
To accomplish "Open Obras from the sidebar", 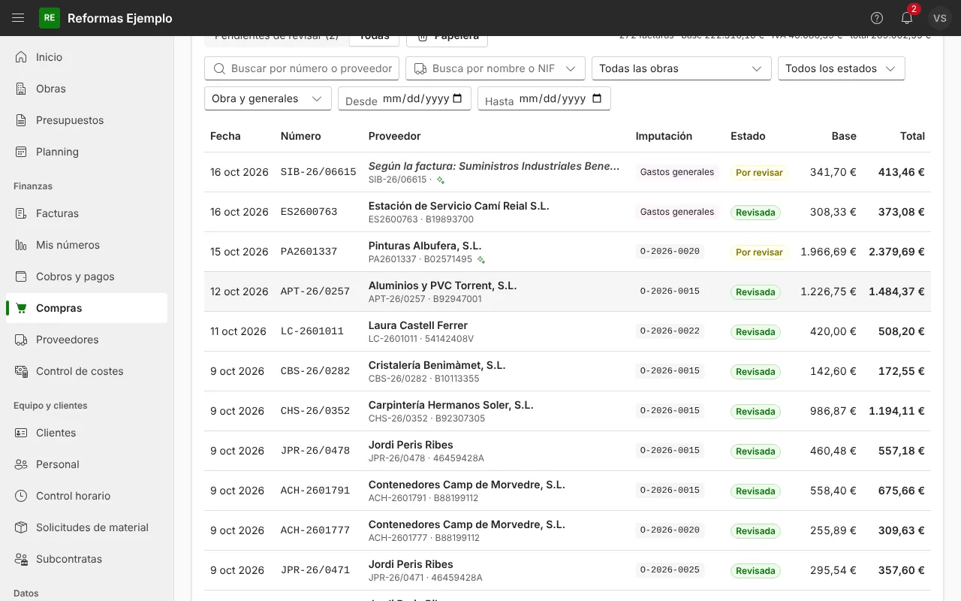I will 86,89.
